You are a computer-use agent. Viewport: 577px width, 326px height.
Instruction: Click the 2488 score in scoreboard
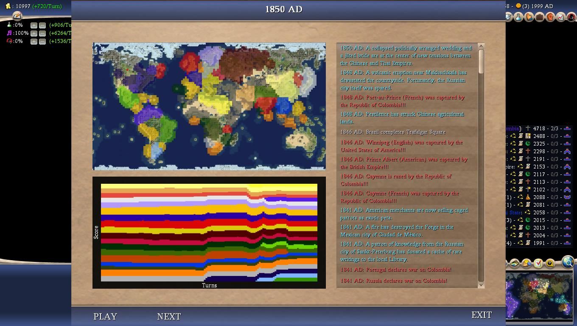pos(539,136)
